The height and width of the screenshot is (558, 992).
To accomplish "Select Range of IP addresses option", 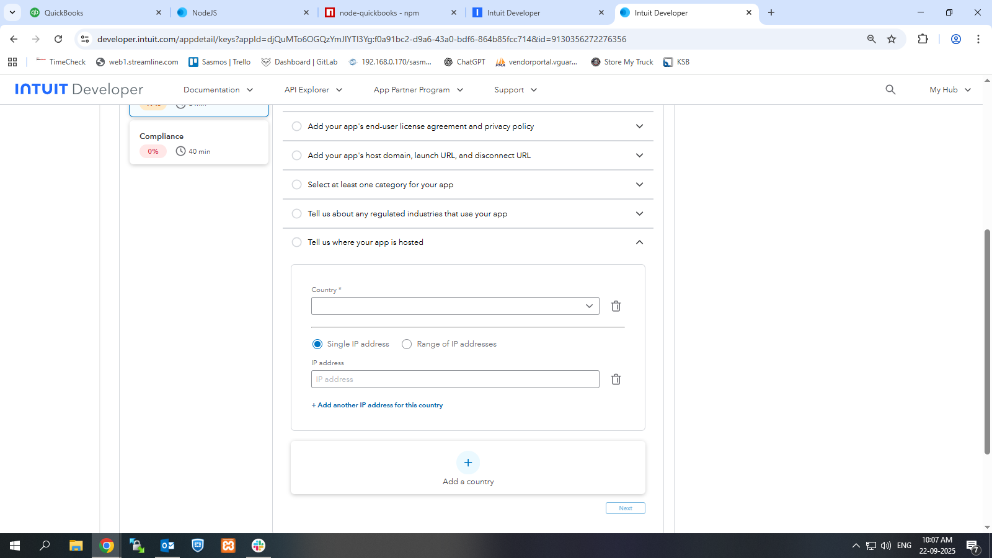I will pos(407,344).
